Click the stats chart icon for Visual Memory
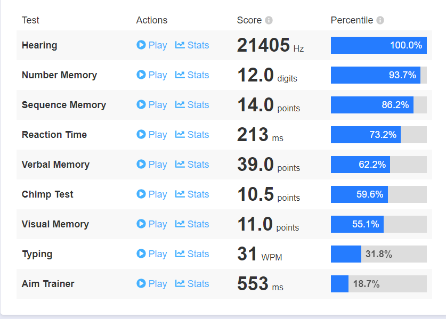 point(180,224)
